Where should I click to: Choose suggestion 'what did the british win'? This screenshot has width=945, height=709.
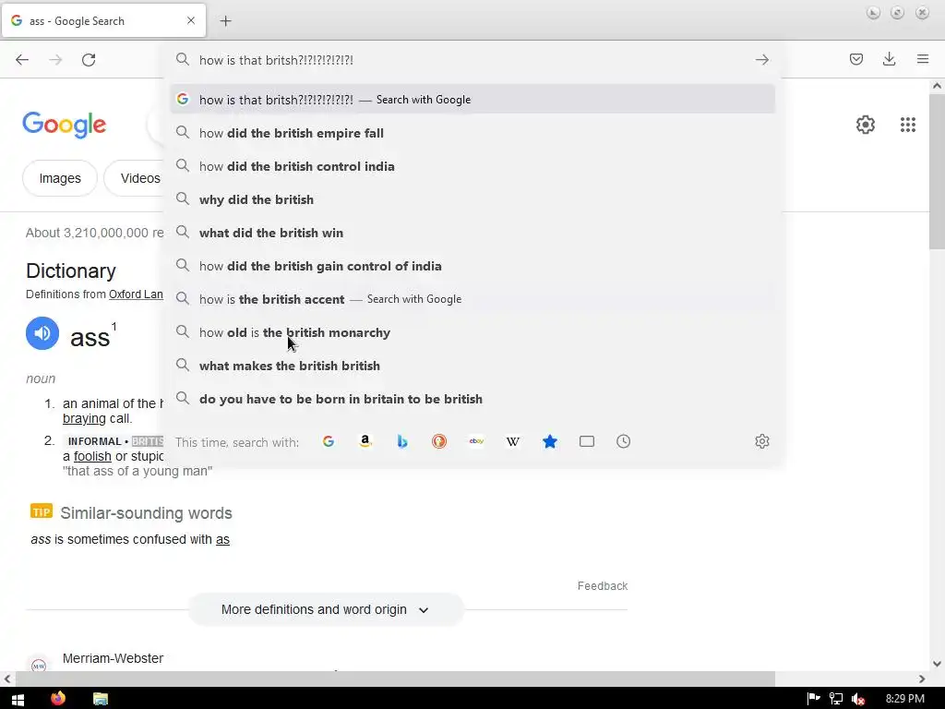pyautogui.click(x=472, y=232)
